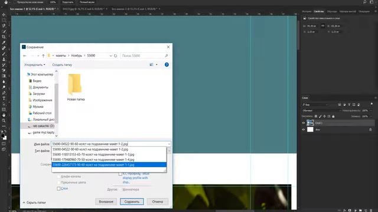Open the layer fill dropdown
378x212 pixels.
371,117
